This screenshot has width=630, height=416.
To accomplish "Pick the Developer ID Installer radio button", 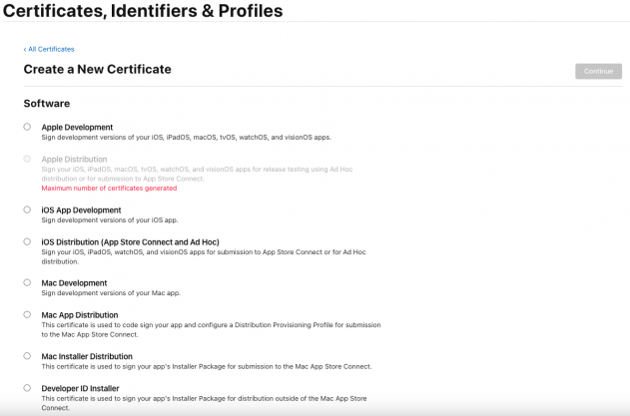I will (28, 387).
